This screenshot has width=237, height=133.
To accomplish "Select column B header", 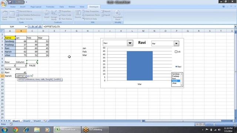I will click(x=21, y=31).
